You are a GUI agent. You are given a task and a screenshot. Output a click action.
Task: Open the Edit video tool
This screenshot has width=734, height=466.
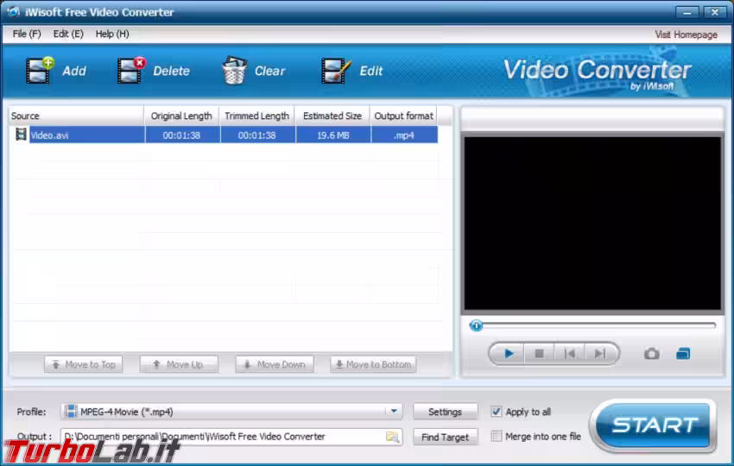click(x=336, y=71)
